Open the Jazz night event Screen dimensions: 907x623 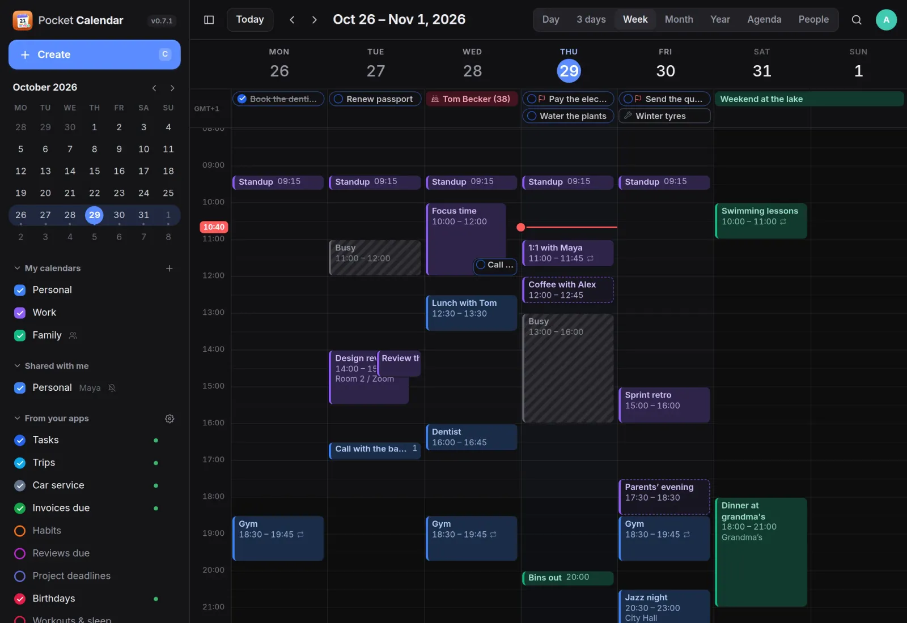pyautogui.click(x=664, y=607)
